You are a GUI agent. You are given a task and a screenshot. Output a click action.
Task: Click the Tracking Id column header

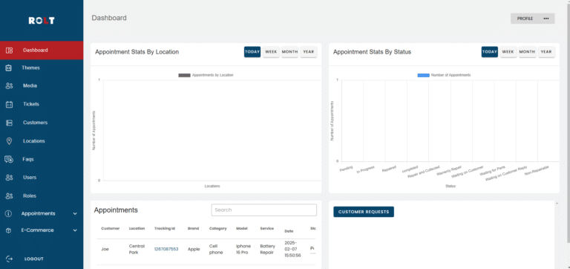click(x=165, y=229)
